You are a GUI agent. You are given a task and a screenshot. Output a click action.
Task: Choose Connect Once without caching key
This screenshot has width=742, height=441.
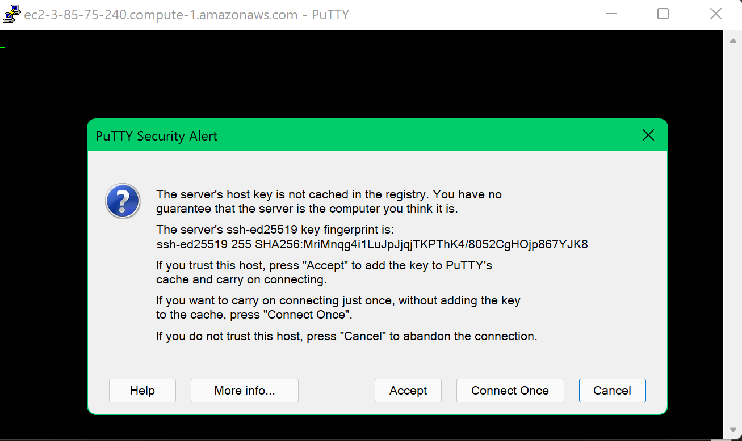point(510,391)
